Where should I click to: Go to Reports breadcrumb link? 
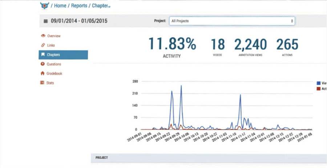(79, 6)
